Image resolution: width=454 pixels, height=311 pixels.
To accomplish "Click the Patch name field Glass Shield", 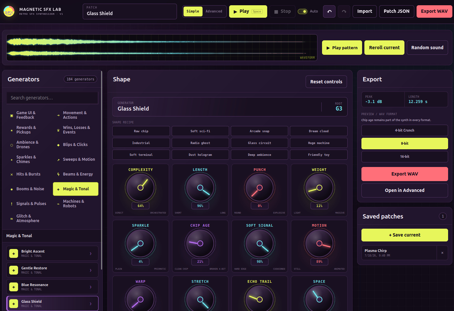I will pos(130,11).
